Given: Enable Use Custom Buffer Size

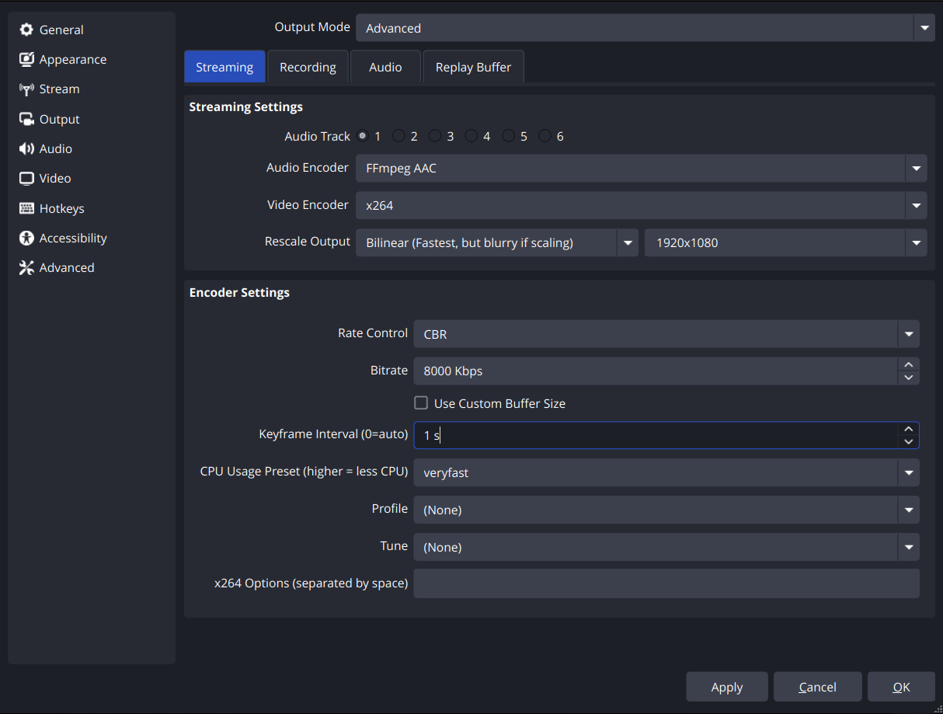Looking at the screenshot, I should [x=420, y=402].
